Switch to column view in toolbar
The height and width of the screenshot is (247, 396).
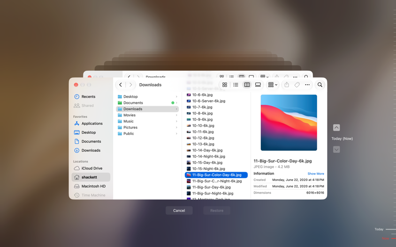(x=247, y=85)
